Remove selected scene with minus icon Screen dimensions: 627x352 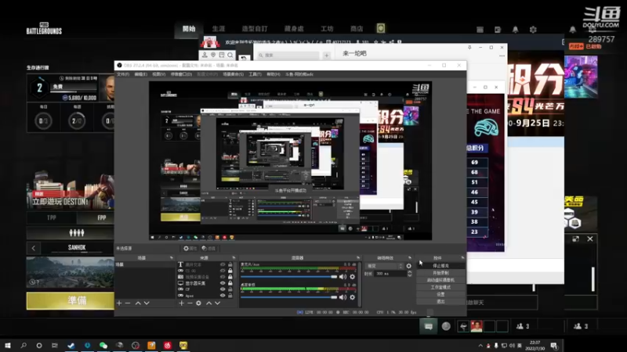(128, 304)
